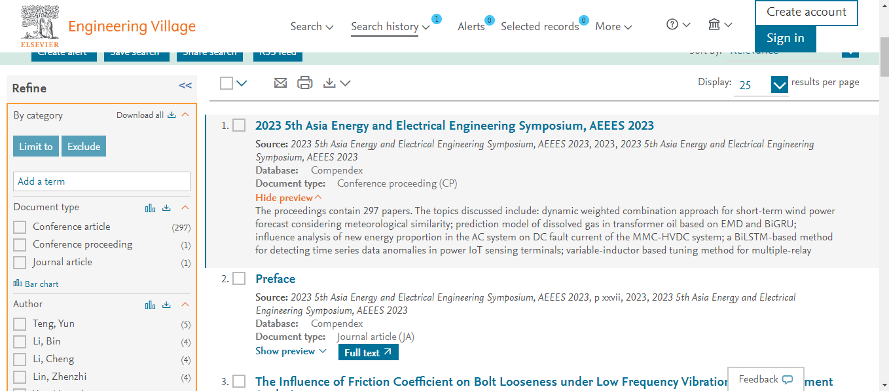Open the AEEES 2023 symposium result title
The width and height of the screenshot is (889, 391).
454,126
